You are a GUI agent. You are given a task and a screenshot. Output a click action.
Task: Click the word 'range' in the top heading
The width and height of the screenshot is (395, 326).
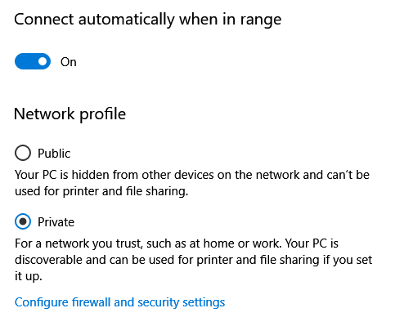(x=261, y=20)
